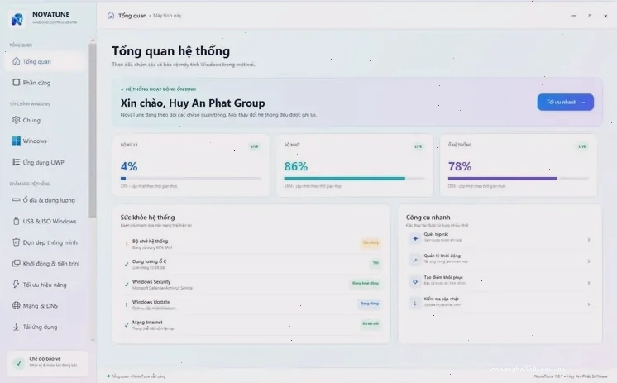Click the Windows Update health row
Viewport: 617px width, 383px height.
(251, 304)
